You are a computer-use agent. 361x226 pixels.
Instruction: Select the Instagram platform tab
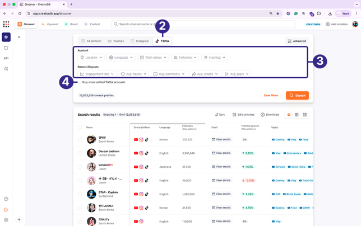click(140, 41)
